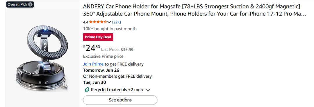
Task: Click the See options button
Action: (x=120, y=100)
